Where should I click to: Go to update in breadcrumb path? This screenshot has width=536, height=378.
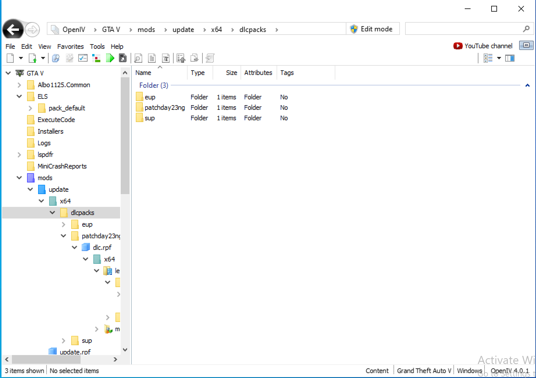coord(183,29)
